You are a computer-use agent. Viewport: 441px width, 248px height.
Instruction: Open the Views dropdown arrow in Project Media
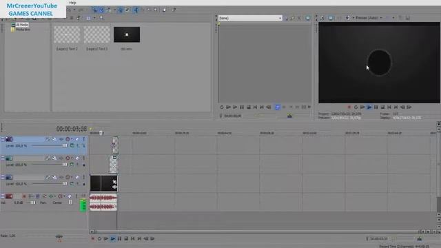point(94,18)
